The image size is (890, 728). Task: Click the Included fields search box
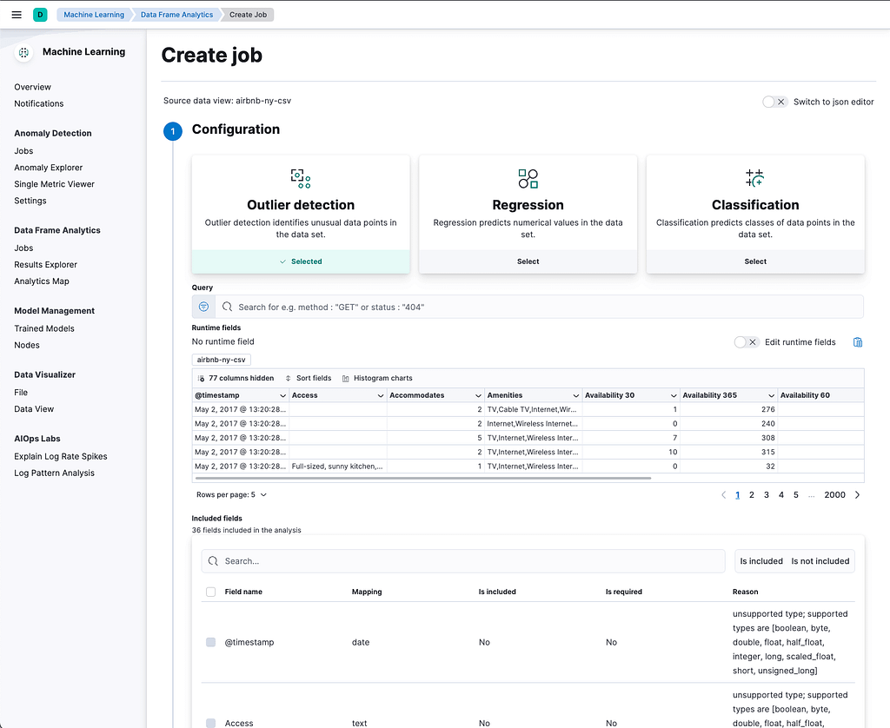pos(463,561)
